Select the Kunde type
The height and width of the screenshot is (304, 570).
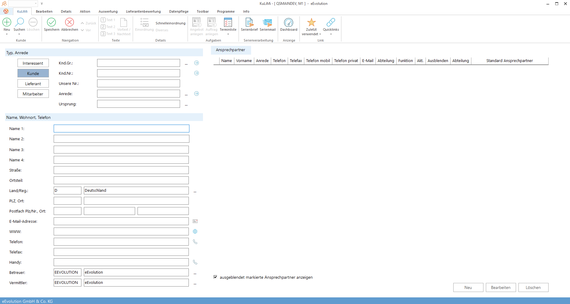[x=33, y=73]
